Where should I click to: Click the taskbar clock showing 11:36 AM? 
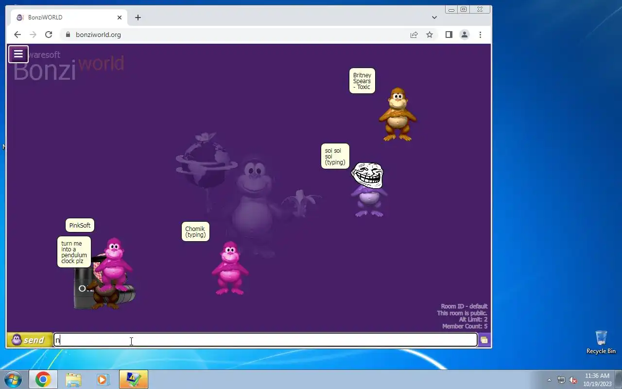pos(597,380)
